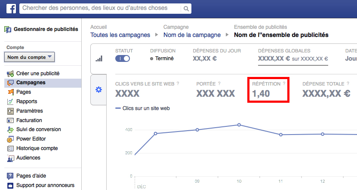This screenshot has width=357, height=190.
Task: Open Campagnes in the sidebar
Action: click(31, 83)
